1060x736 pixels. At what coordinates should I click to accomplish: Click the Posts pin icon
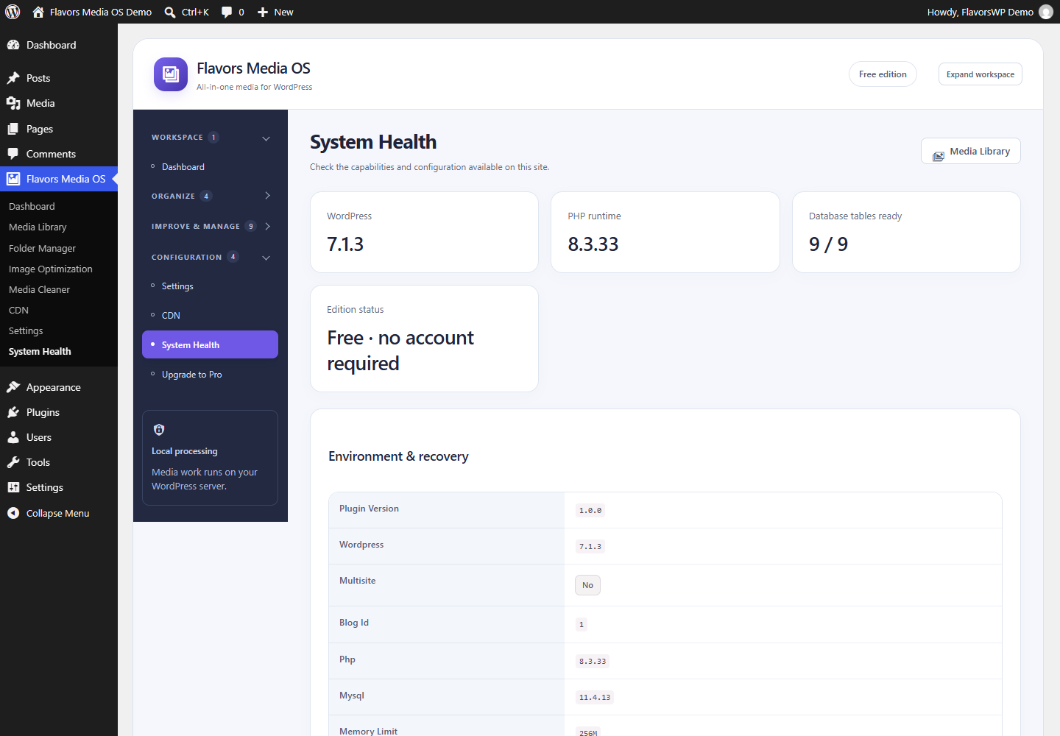13,78
